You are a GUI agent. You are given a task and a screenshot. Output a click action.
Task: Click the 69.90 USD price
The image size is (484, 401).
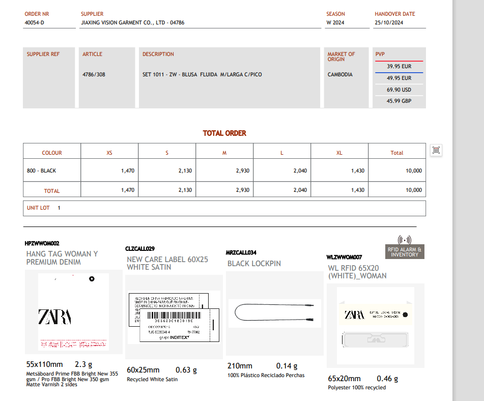[x=399, y=90]
